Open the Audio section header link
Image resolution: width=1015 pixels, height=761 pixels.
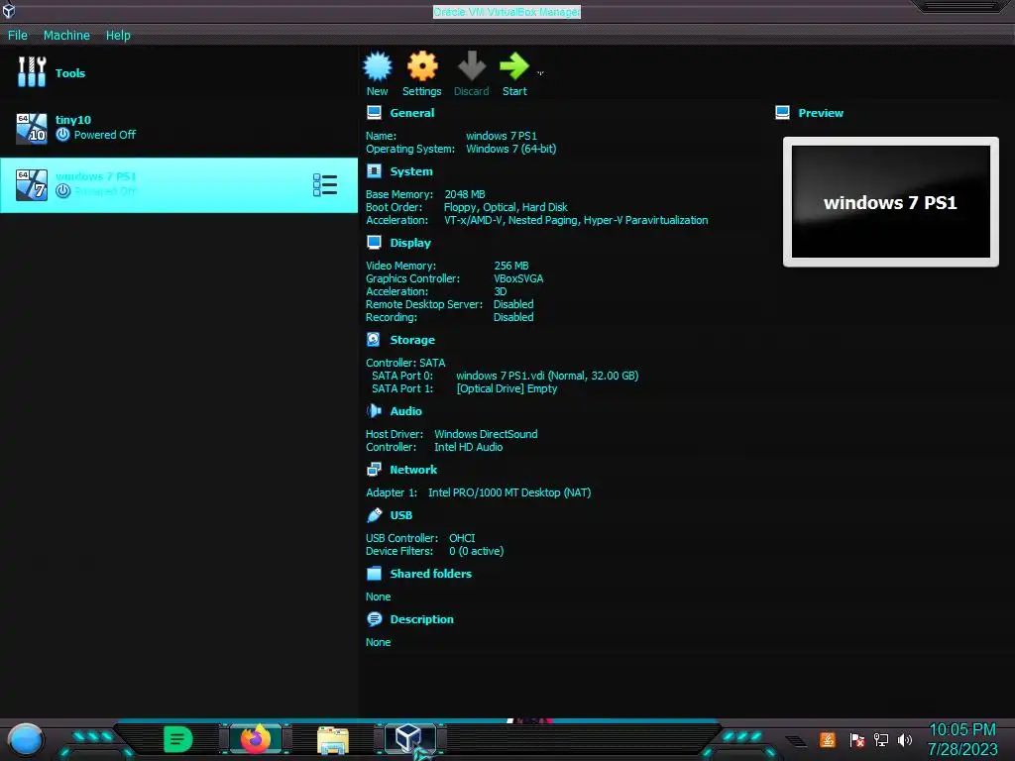[x=405, y=411]
